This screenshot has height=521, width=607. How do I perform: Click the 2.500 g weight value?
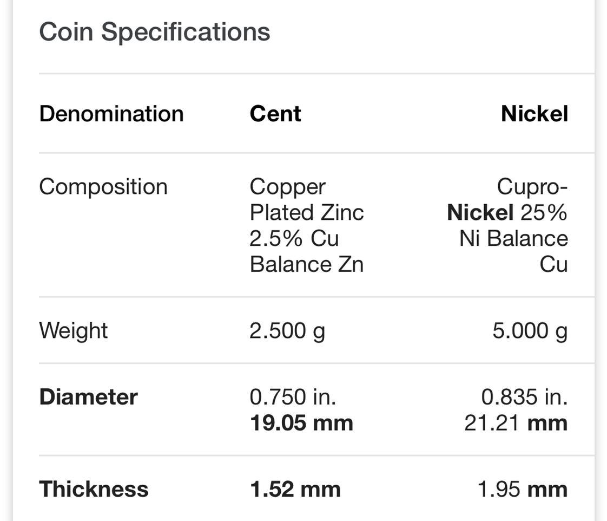point(287,330)
